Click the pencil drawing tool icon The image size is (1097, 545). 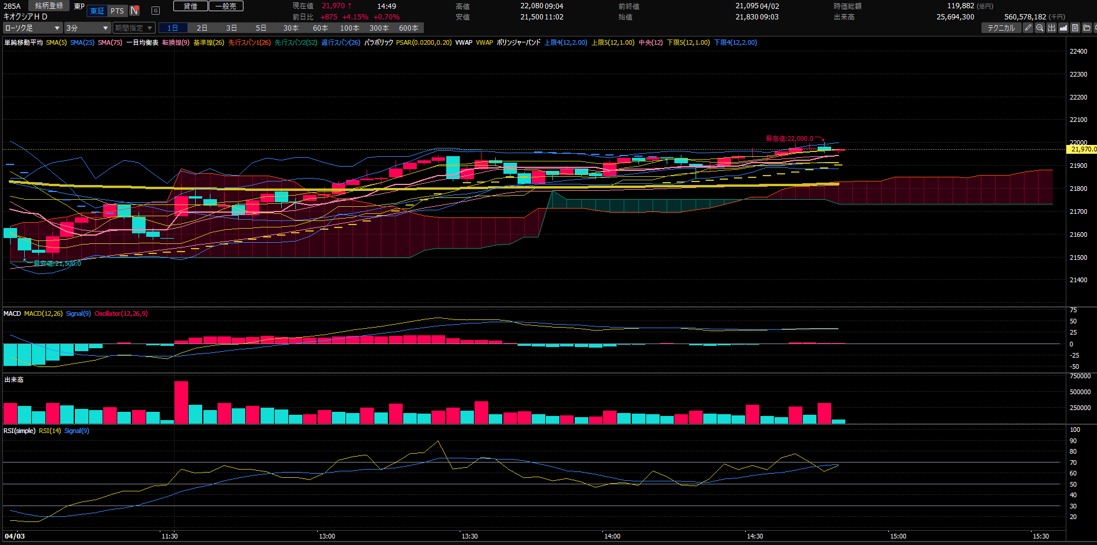click(1028, 28)
